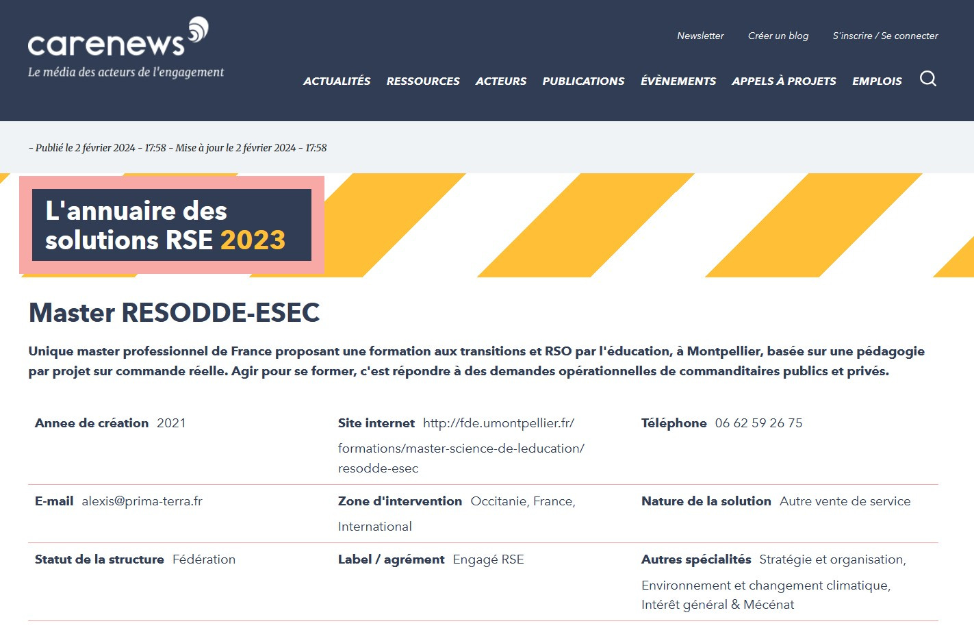Viewport: 974px width, 630px height.
Task: Open the Actualités menu
Action: tap(337, 81)
